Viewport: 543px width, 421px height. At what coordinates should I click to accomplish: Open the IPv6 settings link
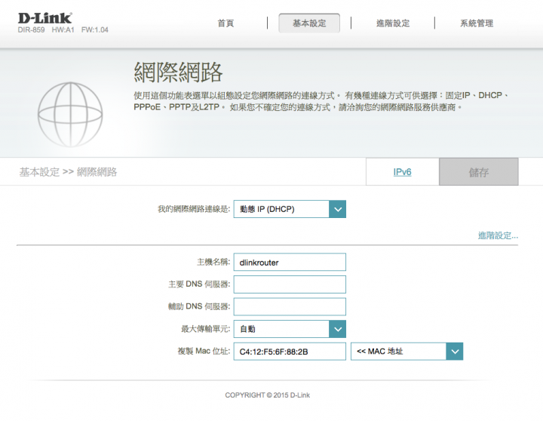pyautogui.click(x=403, y=172)
